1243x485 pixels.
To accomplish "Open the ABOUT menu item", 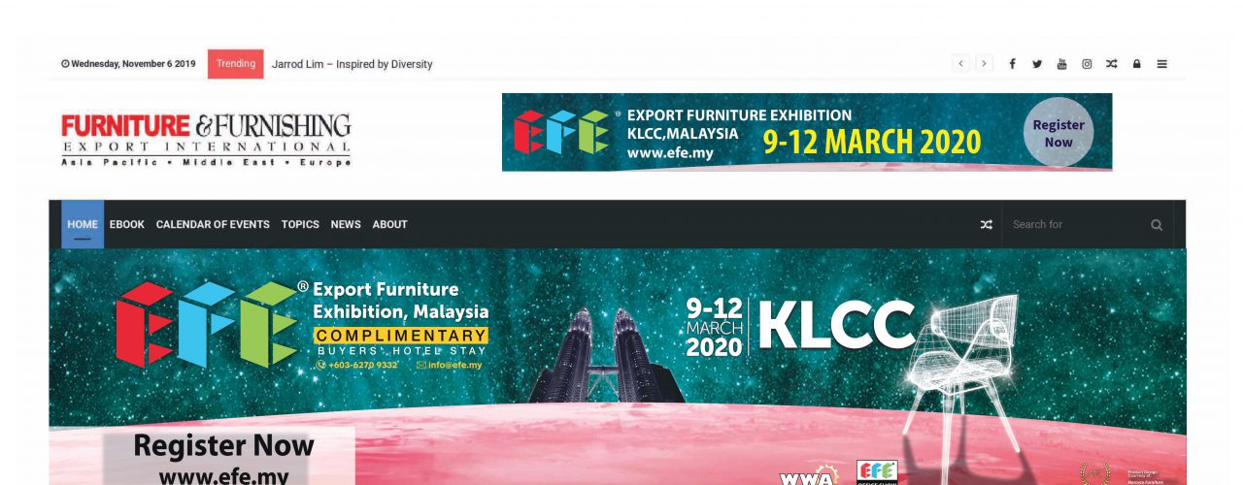I will pos(390,224).
